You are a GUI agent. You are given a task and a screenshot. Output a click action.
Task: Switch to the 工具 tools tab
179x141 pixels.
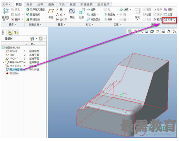pos(62,4)
